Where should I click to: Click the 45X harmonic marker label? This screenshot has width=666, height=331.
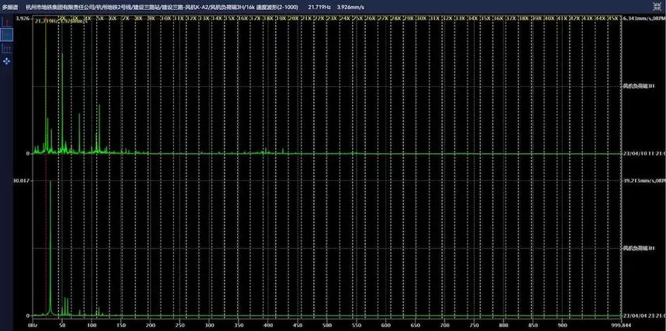click(612, 18)
